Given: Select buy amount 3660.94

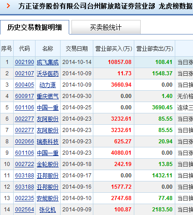Looking at the screenshot, I should coord(121,85).
